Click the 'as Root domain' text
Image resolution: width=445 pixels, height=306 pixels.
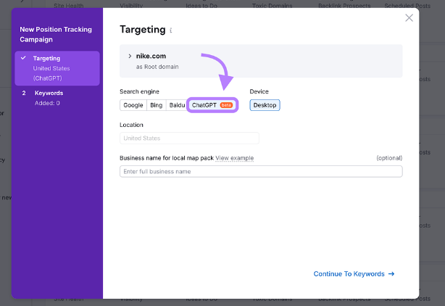[157, 67]
